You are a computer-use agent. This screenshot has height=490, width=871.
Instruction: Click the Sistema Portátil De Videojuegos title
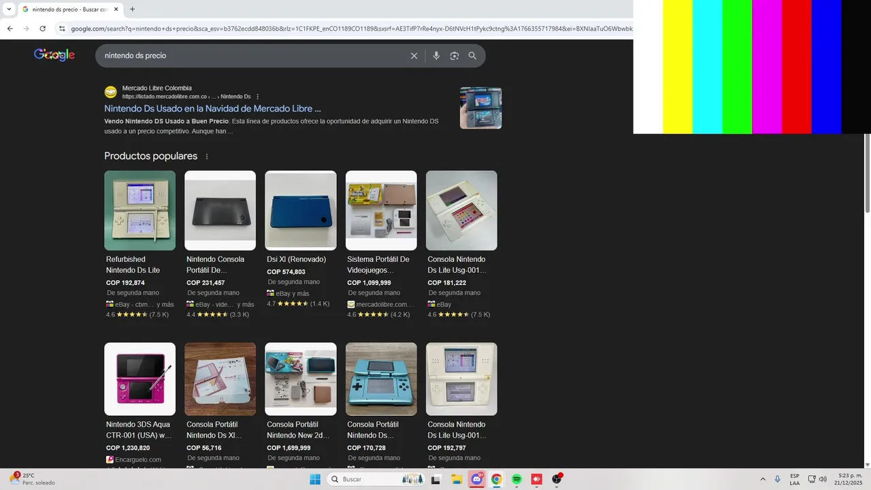tap(378, 265)
